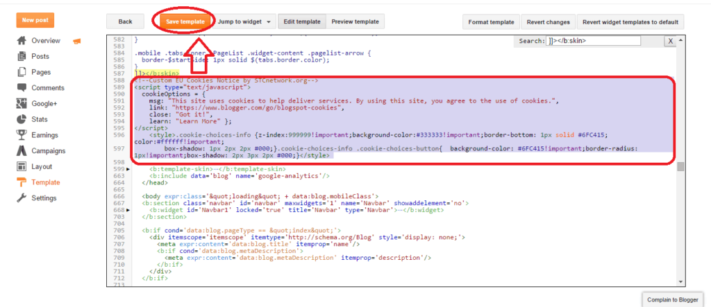Click the scrollbar down arrow
The width and height of the screenshot is (711, 307).
[x=680, y=281]
